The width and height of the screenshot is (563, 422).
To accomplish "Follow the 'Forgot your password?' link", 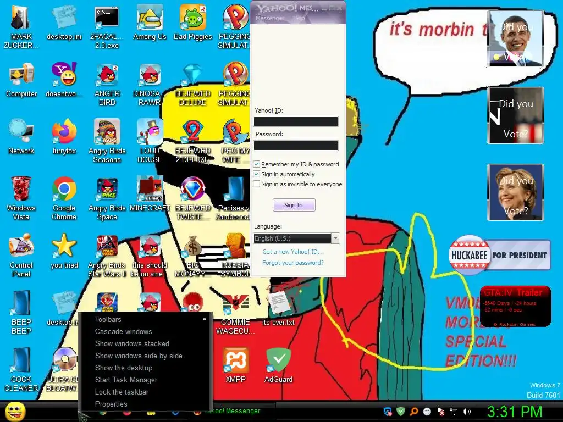I will click(x=293, y=263).
